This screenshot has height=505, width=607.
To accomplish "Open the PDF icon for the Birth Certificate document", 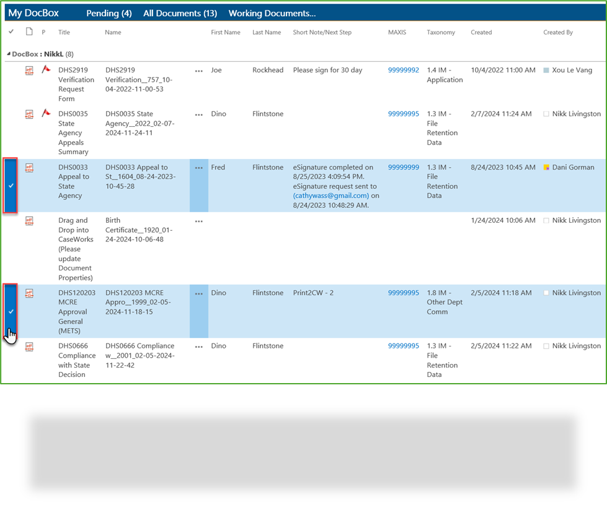I will (29, 220).
